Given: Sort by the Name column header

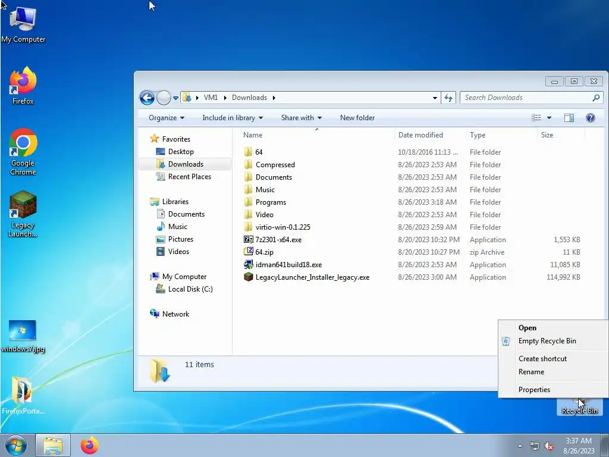Looking at the screenshot, I should coord(313,135).
